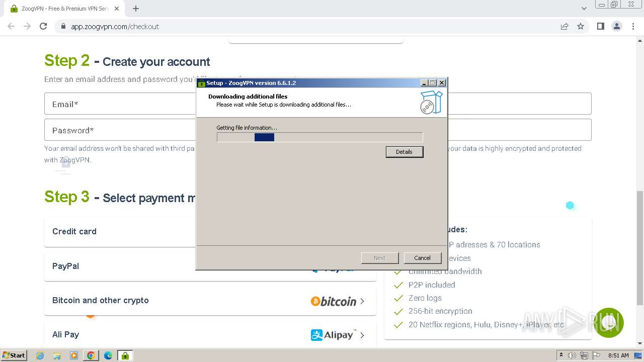This screenshot has height=362, width=644.
Task: Close the ZoogVPN browser tab
Action: coord(117,9)
